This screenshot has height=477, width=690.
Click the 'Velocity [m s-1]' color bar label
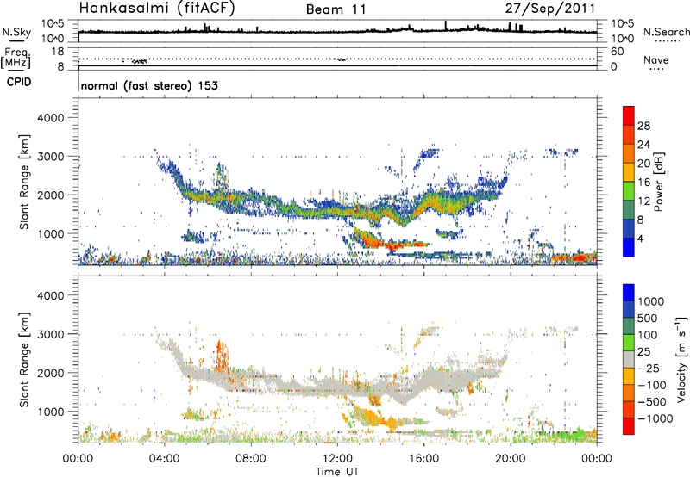tap(681, 359)
